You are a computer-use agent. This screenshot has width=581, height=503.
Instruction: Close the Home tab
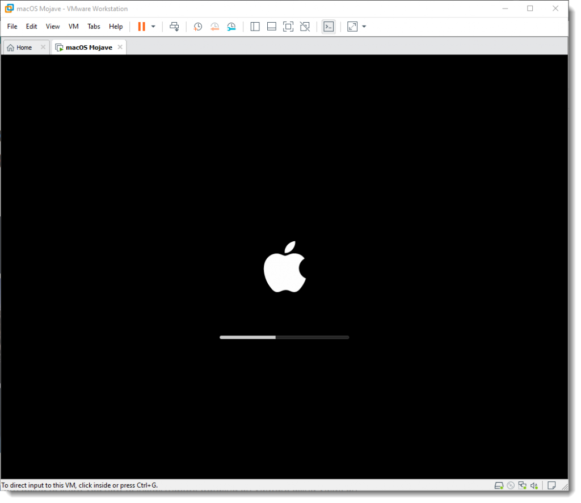coord(43,48)
